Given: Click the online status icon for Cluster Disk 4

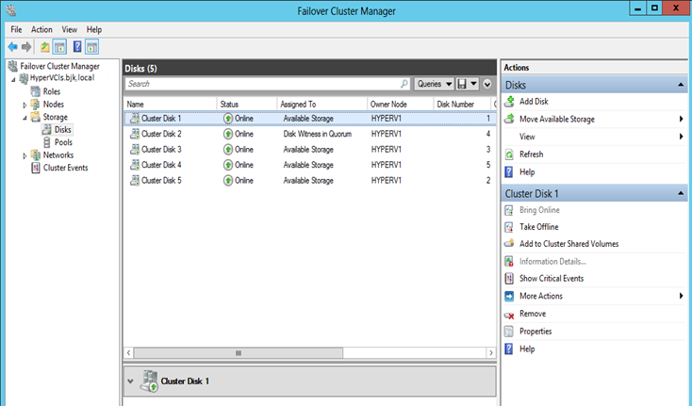Looking at the screenshot, I should 228,165.
